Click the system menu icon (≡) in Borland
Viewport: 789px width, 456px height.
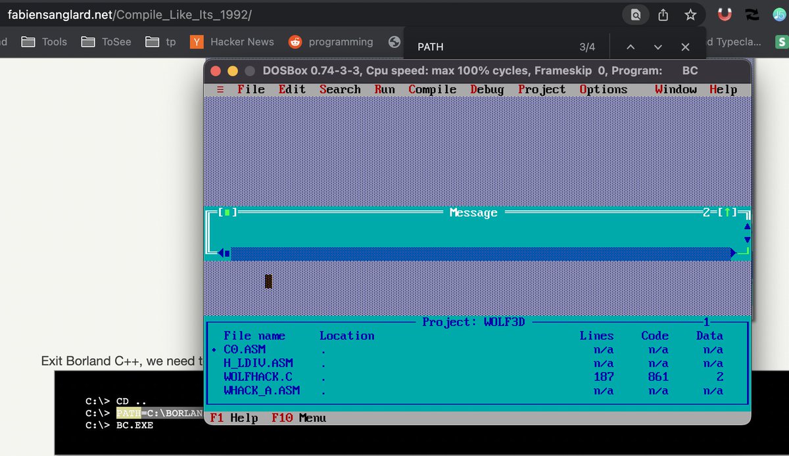220,90
